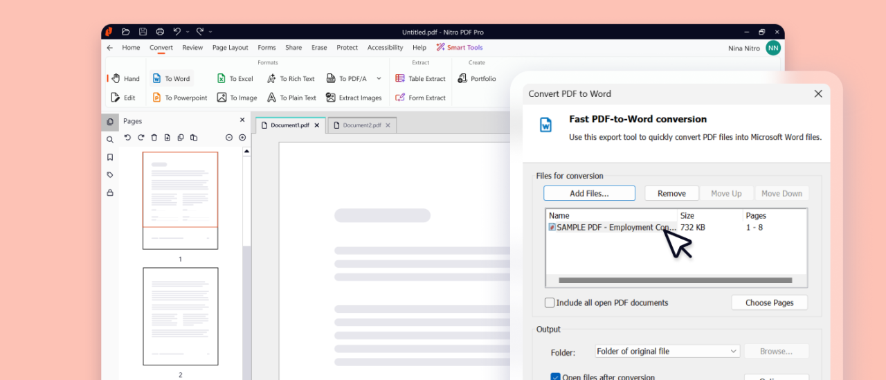Switch to Document1.pdf tab
This screenshot has width=886, height=380.
pyautogui.click(x=289, y=125)
